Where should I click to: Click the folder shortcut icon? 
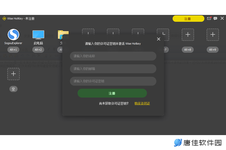click(x=63, y=35)
